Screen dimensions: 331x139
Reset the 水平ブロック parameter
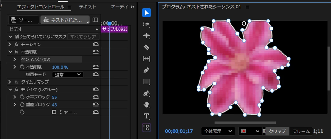click(96, 97)
